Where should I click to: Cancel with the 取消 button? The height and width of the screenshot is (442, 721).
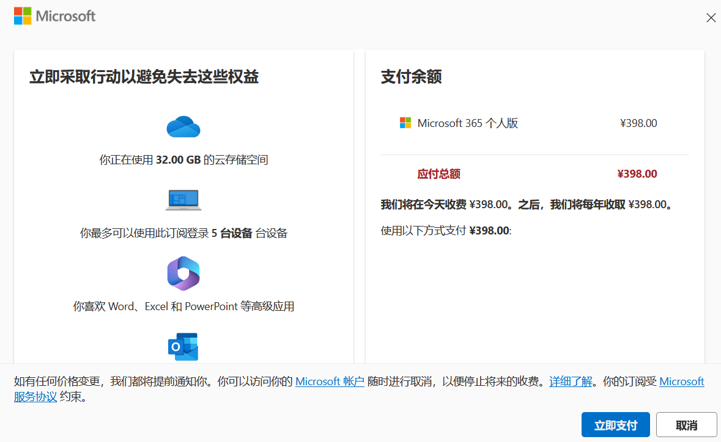point(687,425)
